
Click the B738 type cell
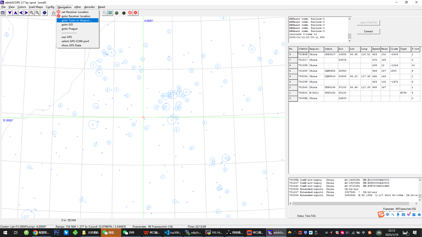click(x=405, y=93)
